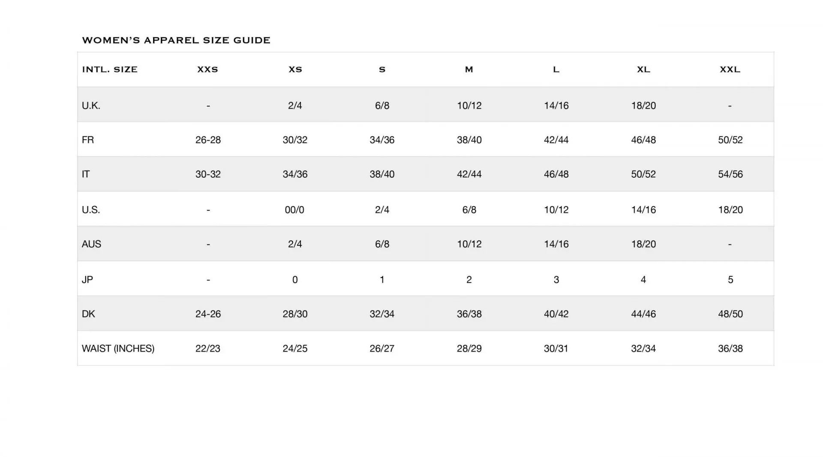Click the WAIST (INCHES) row label
Screen dimensions: 823x457
(118, 349)
